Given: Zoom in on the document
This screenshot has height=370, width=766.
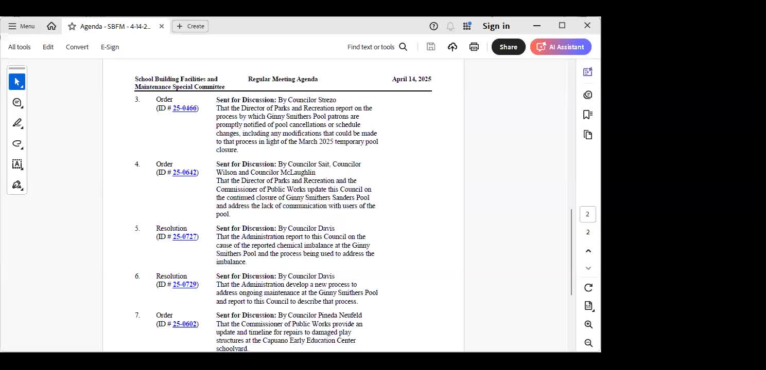Looking at the screenshot, I should coord(588,325).
